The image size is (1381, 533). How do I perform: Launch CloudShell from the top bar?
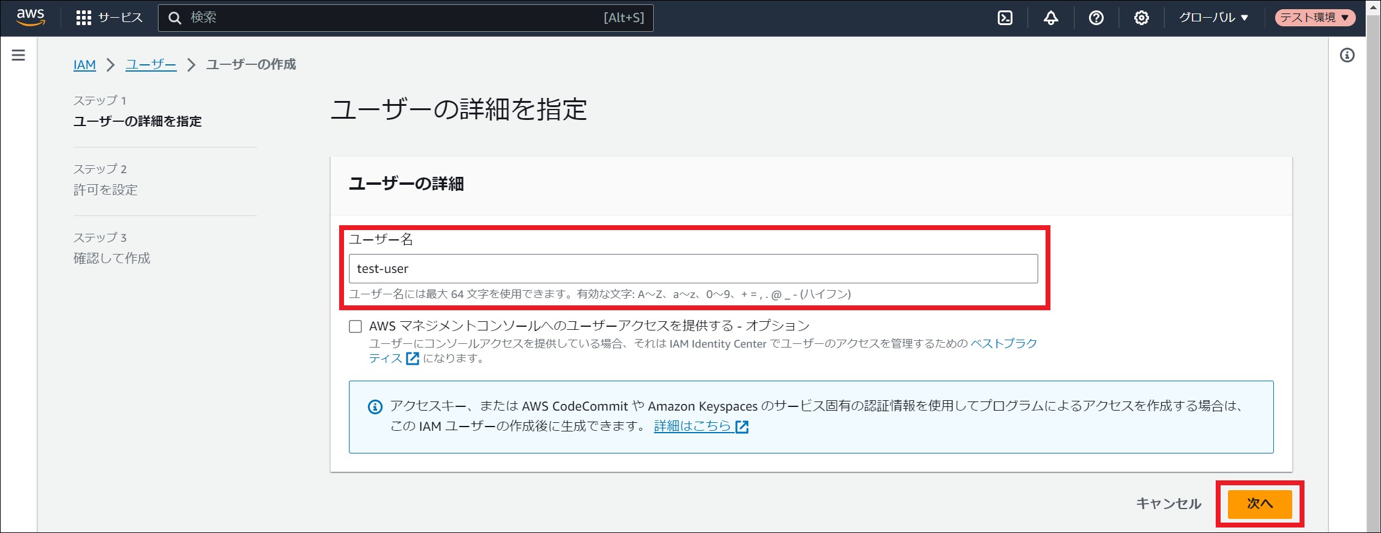pyautogui.click(x=1005, y=18)
